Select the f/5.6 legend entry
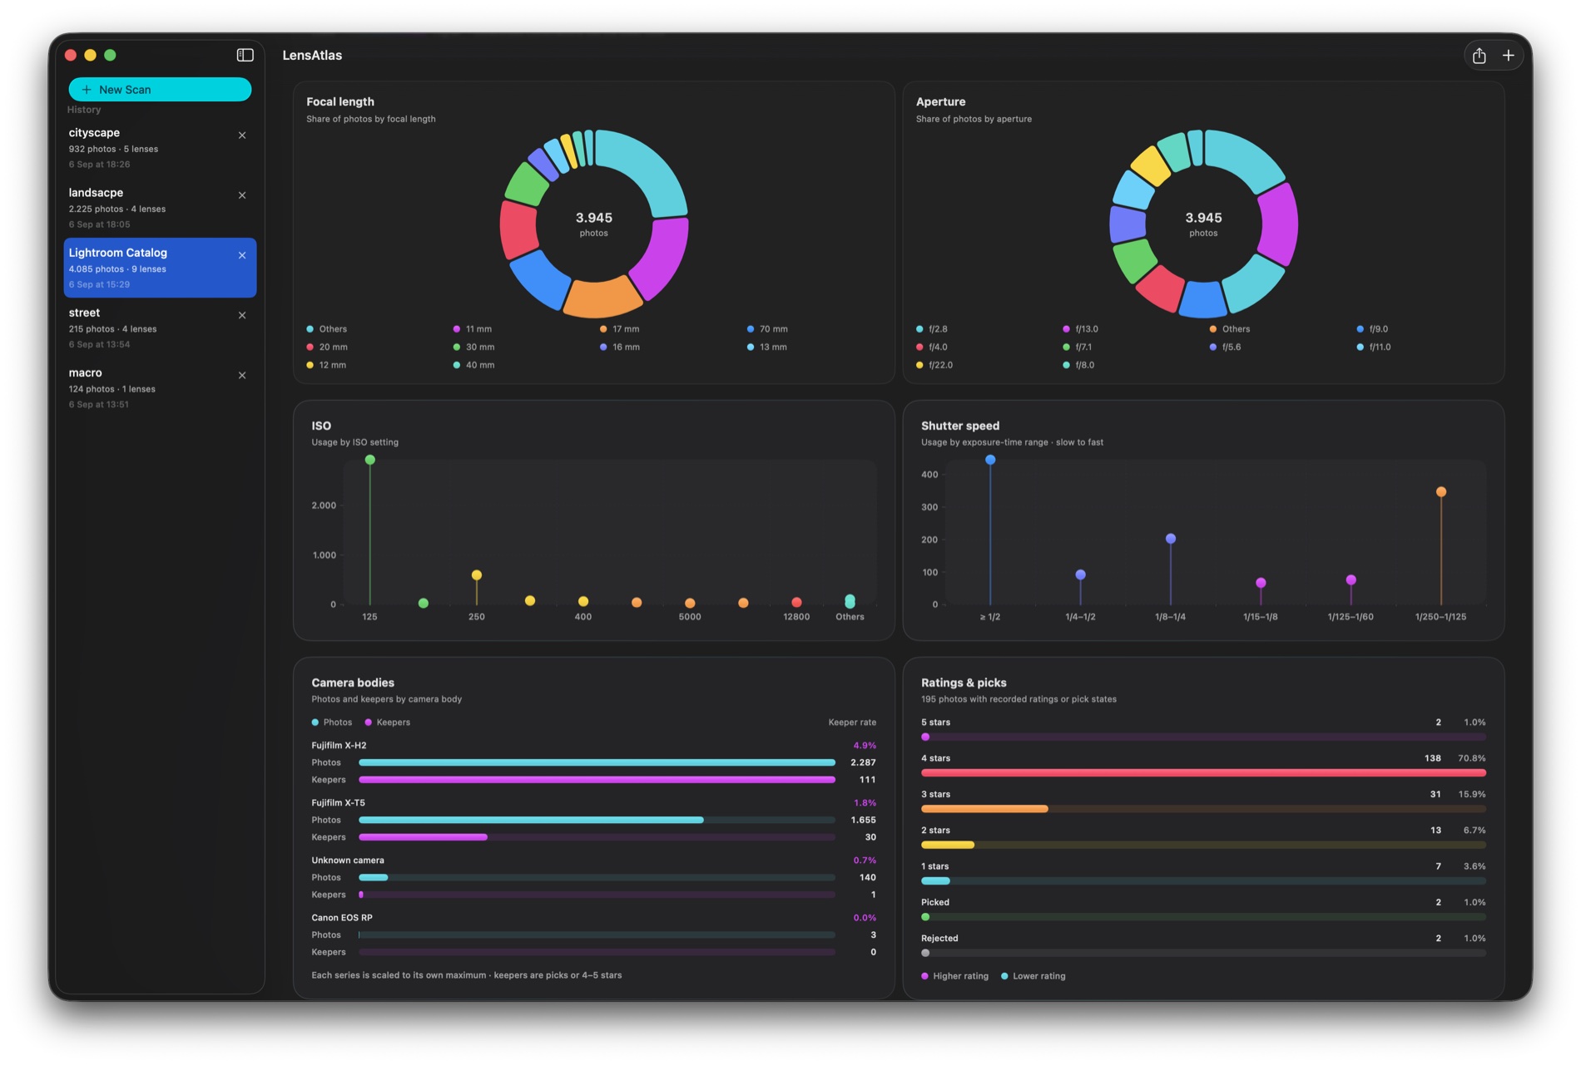Image resolution: width=1581 pixels, height=1065 pixels. [x=1226, y=348]
